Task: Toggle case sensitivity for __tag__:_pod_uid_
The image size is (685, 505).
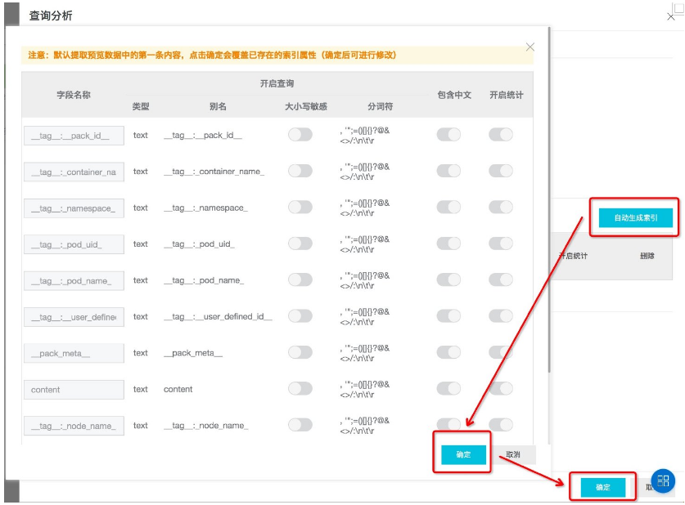Action: (300, 244)
